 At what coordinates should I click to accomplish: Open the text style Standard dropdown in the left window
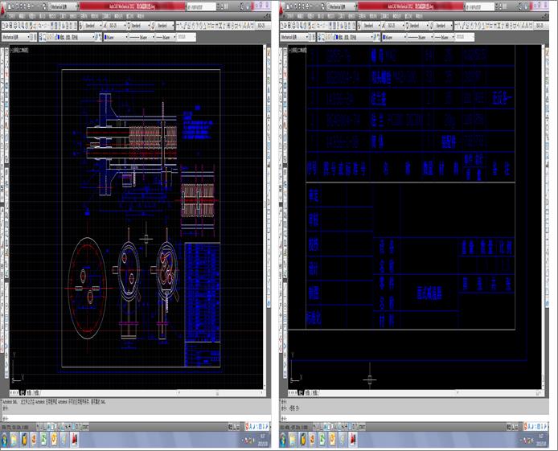pyautogui.click(x=92, y=26)
